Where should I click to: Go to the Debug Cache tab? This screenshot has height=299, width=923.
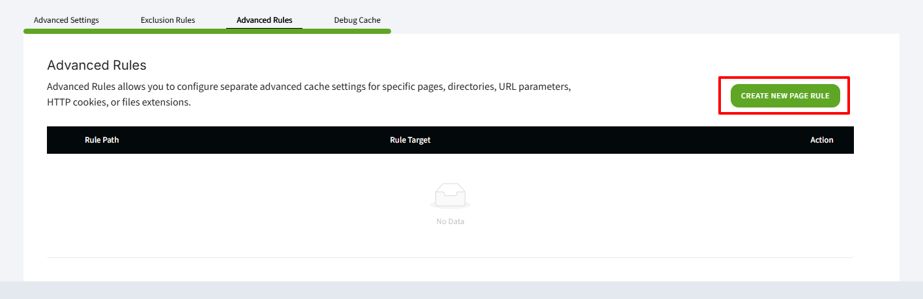click(x=357, y=20)
